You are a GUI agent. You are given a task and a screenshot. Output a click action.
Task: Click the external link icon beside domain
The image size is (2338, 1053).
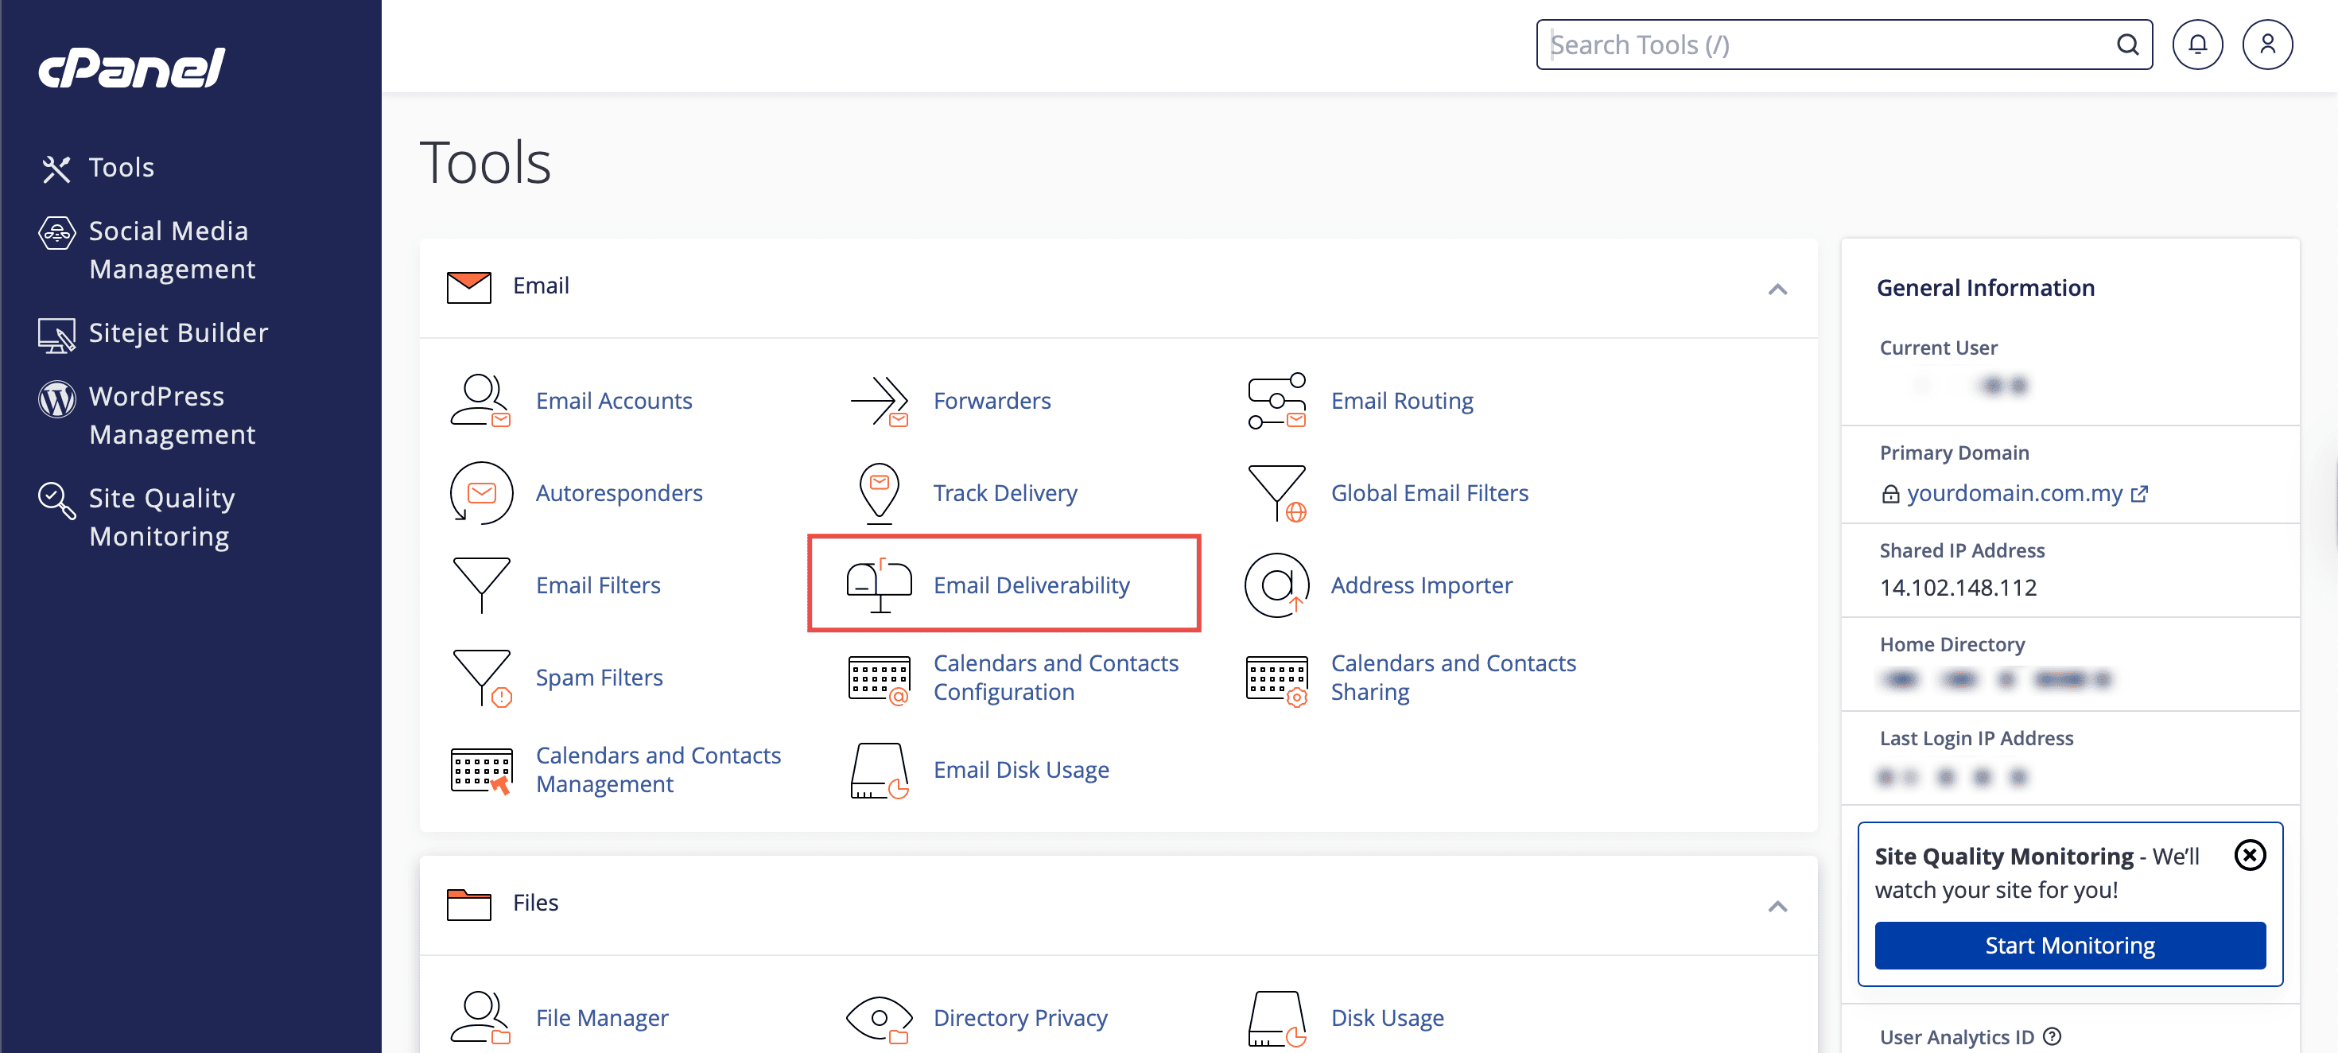click(x=2139, y=494)
